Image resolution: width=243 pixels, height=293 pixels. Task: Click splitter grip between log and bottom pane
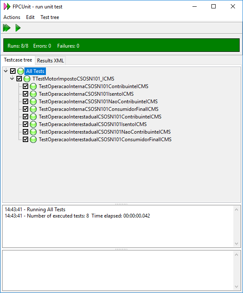click(121, 249)
